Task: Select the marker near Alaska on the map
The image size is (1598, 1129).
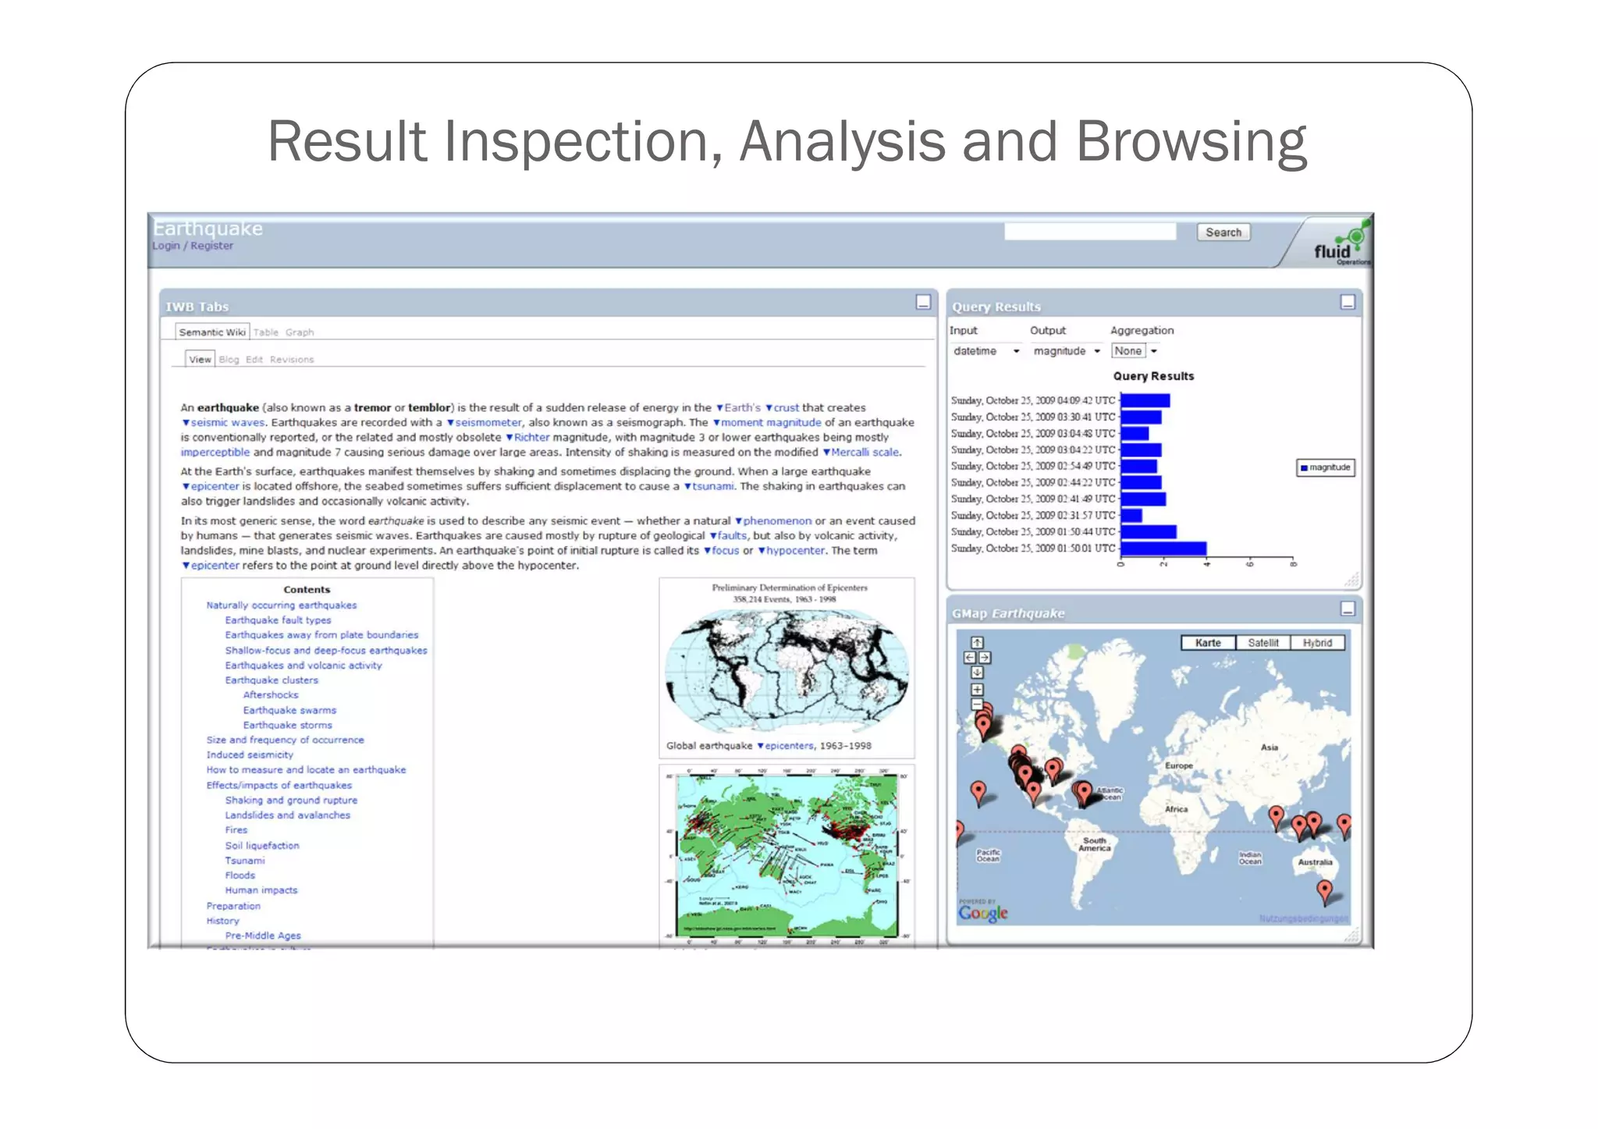Action: point(984,726)
